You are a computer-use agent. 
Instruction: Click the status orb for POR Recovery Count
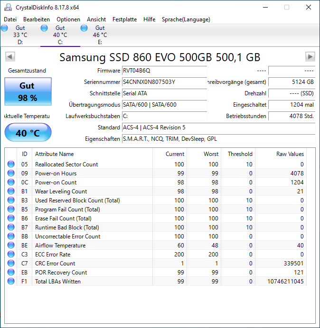tap(11, 272)
